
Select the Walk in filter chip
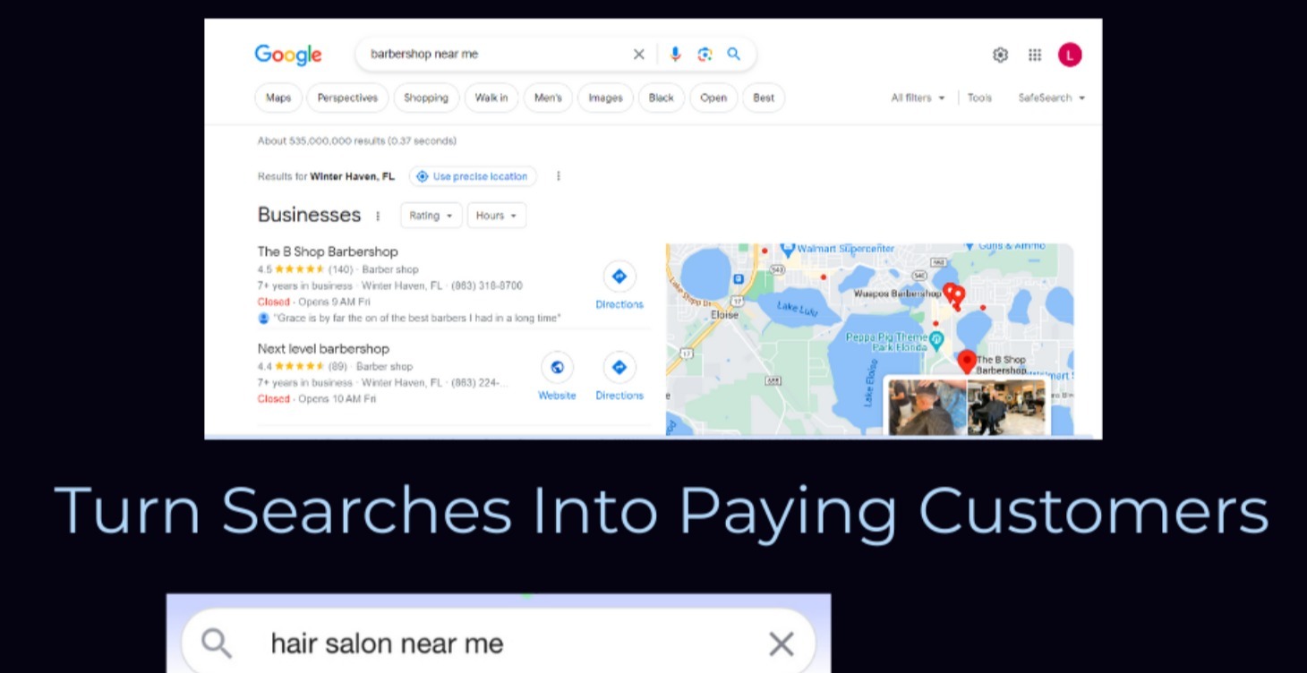pyautogui.click(x=491, y=98)
